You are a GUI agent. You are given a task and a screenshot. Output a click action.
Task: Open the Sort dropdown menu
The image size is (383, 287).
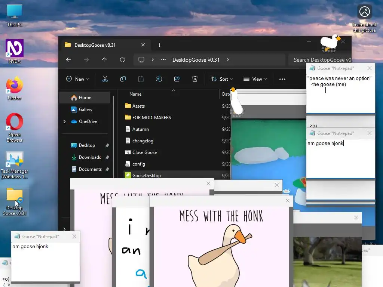222,79
